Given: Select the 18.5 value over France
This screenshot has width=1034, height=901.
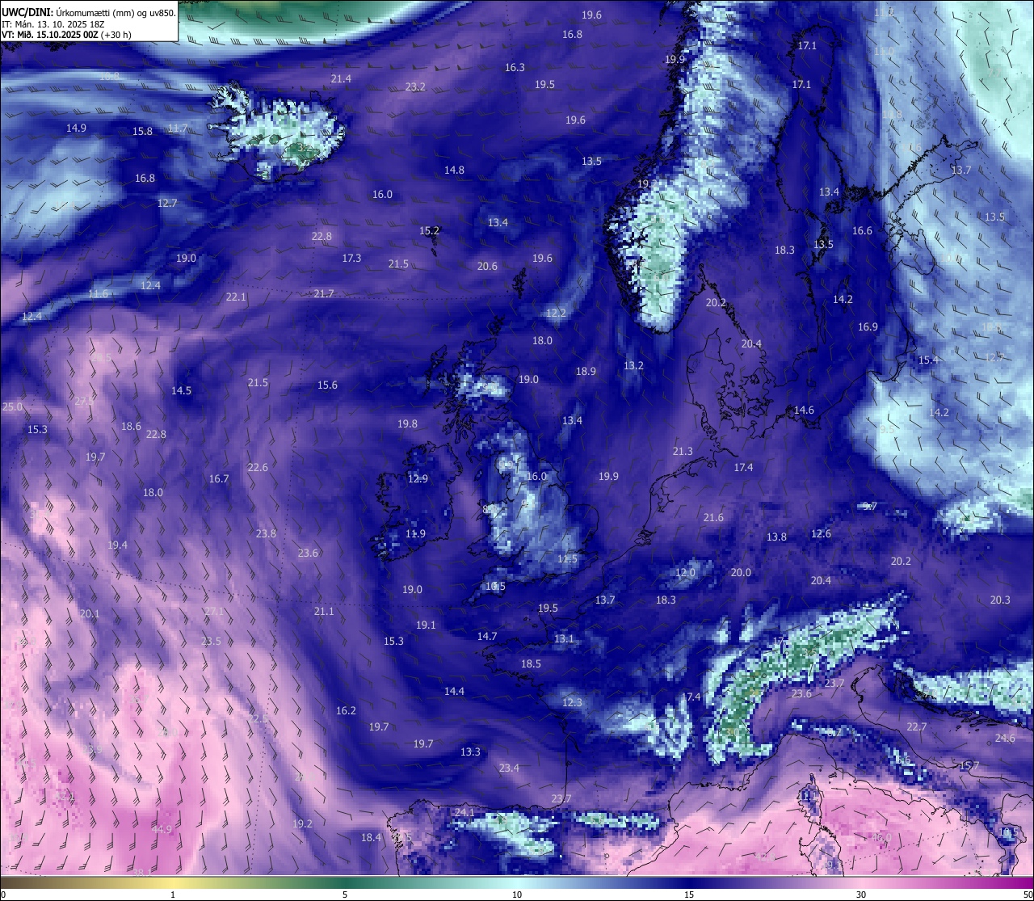Looking at the screenshot, I should point(531,663).
